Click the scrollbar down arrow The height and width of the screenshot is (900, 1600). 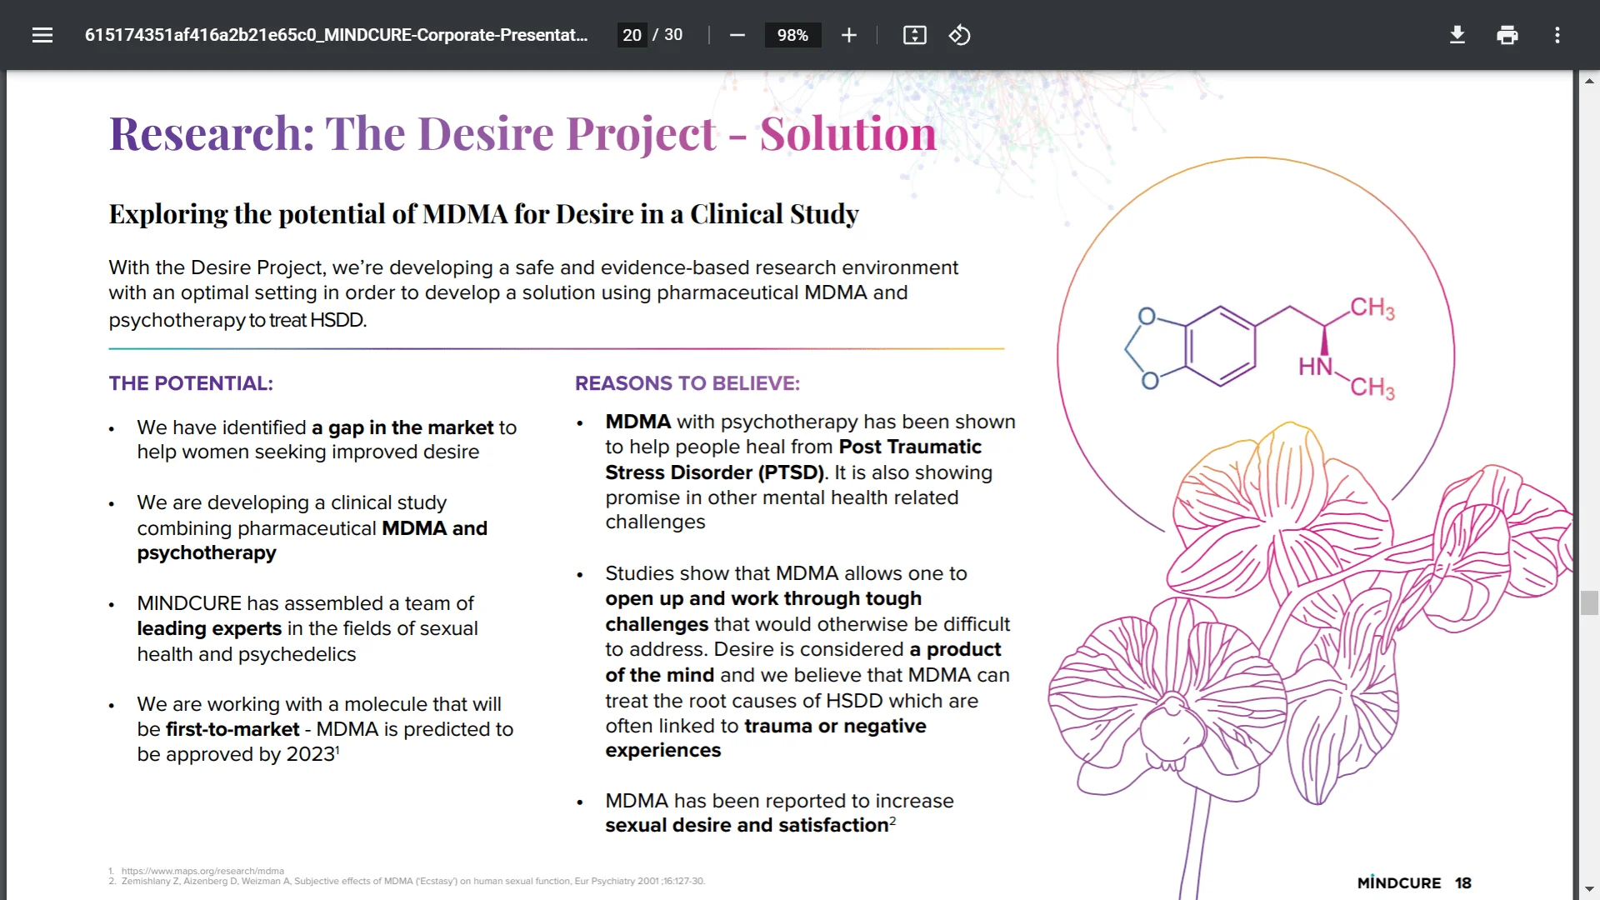point(1589,889)
